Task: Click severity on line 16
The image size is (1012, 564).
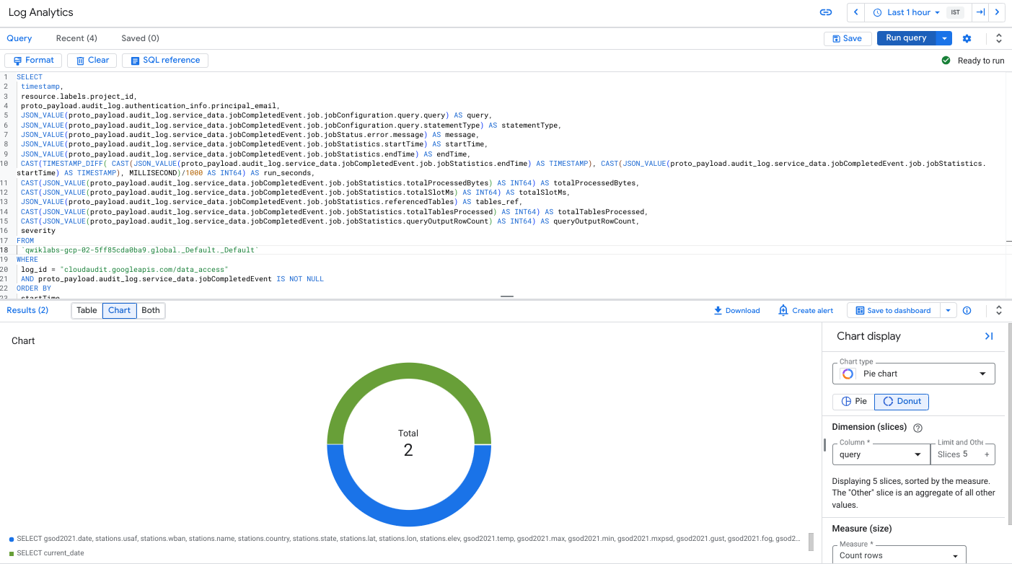Action: click(x=38, y=231)
